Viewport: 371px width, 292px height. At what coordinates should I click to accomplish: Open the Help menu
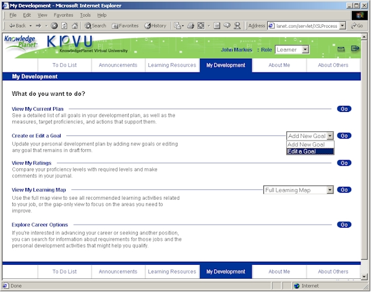102,15
